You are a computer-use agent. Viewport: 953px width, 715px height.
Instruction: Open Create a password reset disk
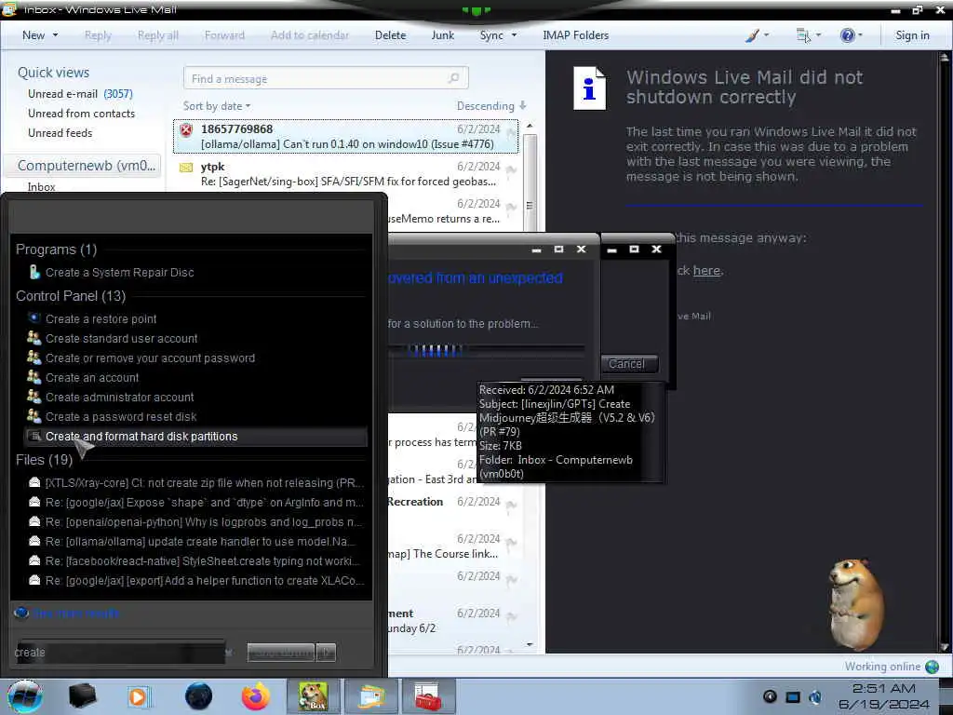(121, 416)
